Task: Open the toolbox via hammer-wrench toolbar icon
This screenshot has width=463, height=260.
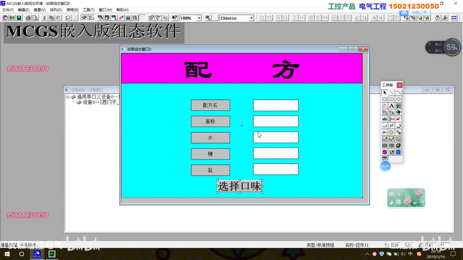Action: 84,18
